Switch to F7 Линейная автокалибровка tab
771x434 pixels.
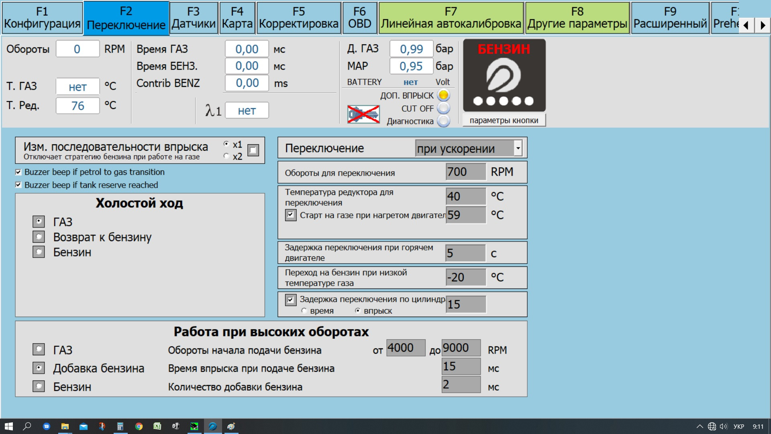(x=451, y=18)
